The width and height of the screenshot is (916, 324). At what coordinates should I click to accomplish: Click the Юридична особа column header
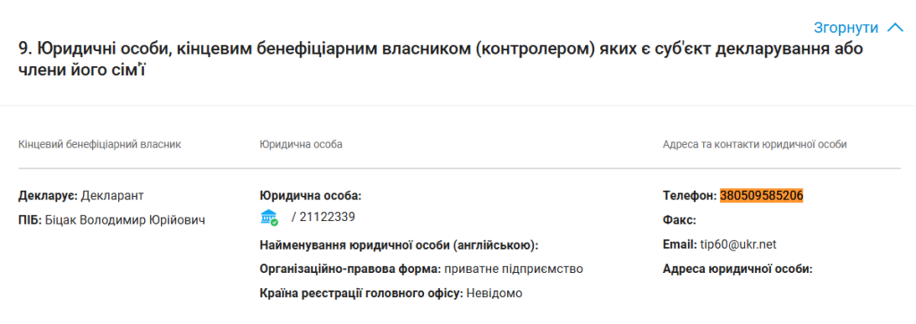(301, 144)
